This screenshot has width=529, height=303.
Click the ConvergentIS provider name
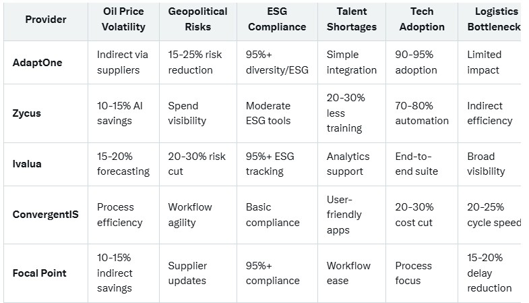(x=46, y=215)
